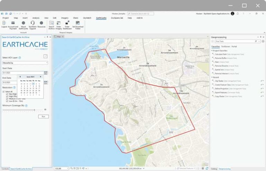Toggle the Medium resolution checkbox
Screen dimensions: 266x171
coord(7,99)
